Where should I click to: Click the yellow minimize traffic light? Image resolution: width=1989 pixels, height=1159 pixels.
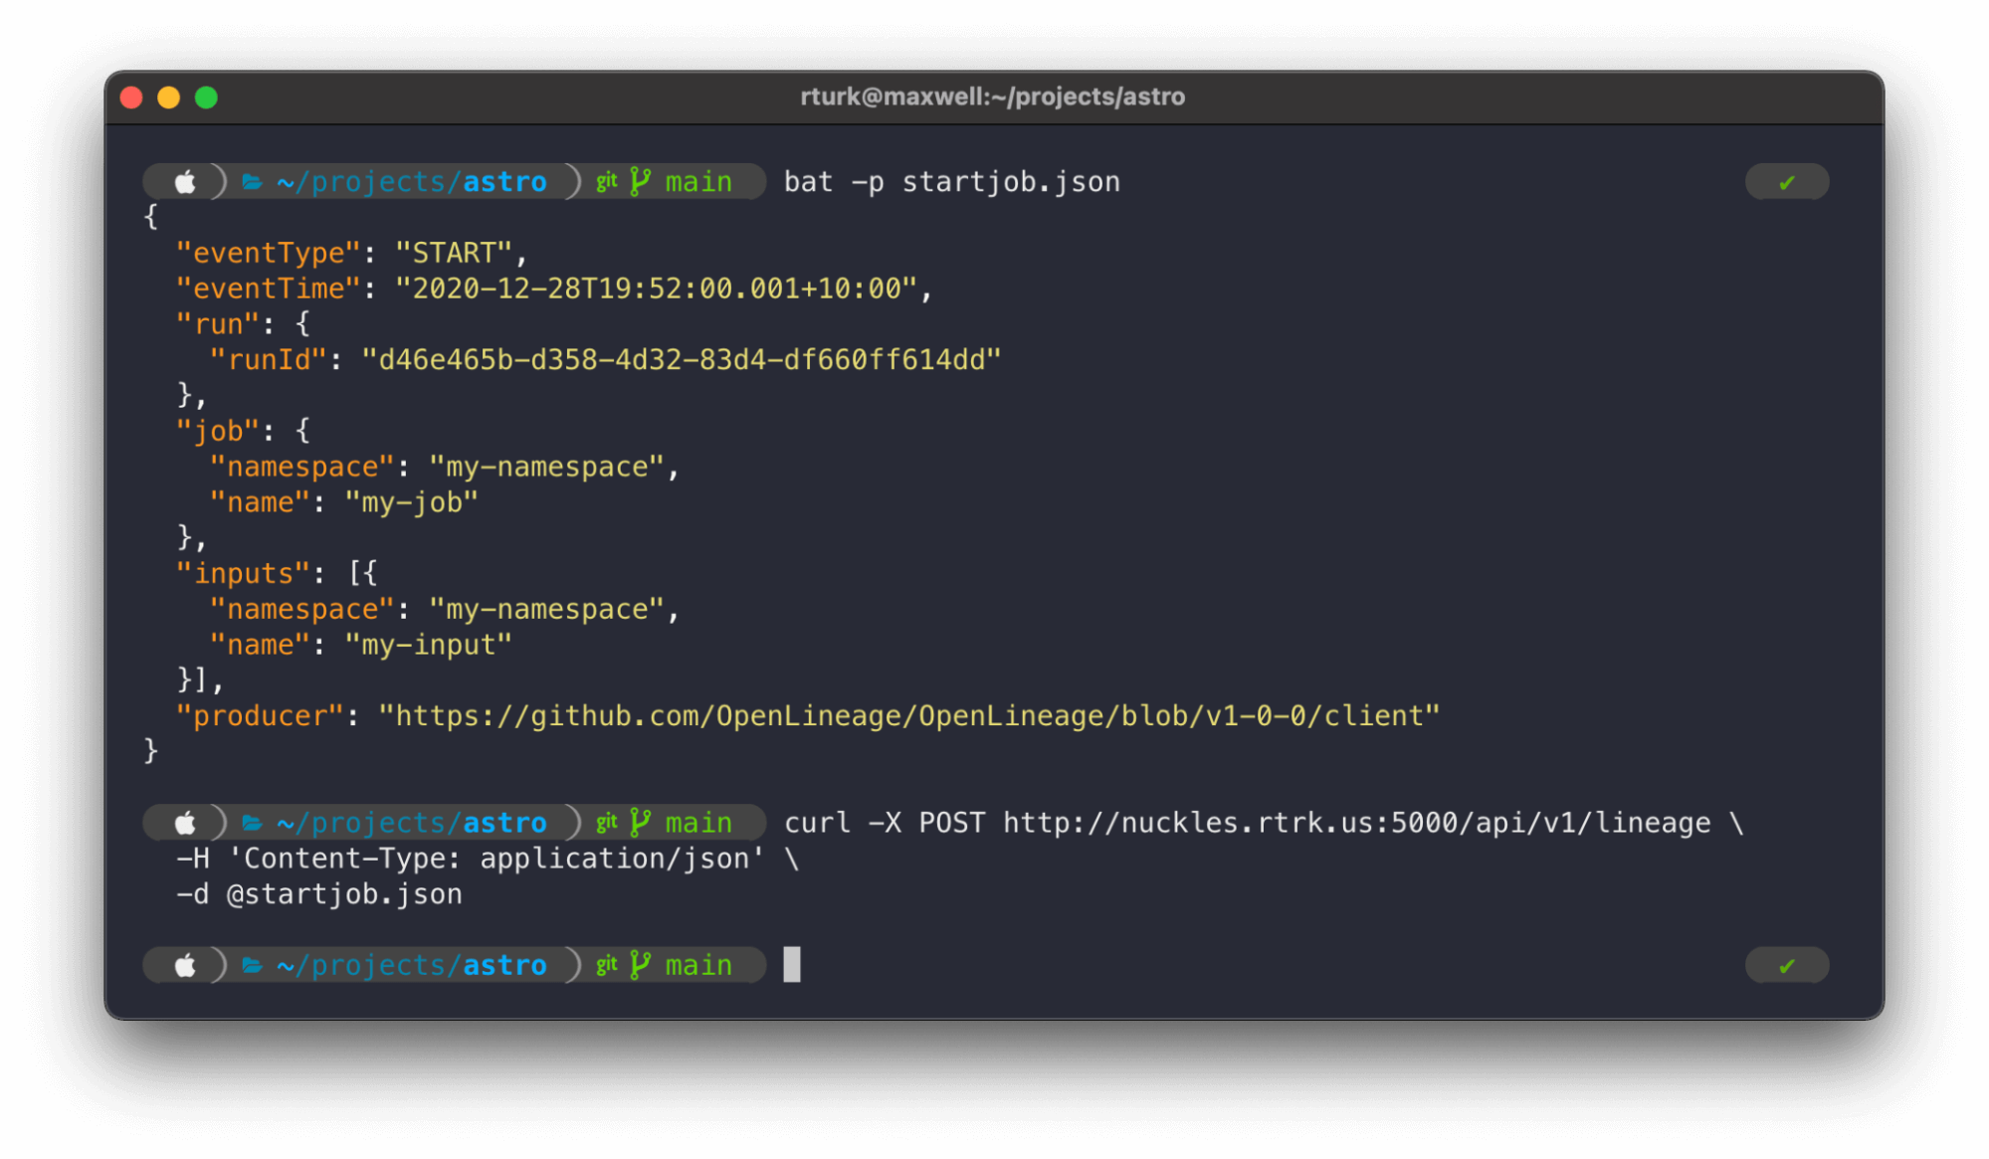click(169, 97)
